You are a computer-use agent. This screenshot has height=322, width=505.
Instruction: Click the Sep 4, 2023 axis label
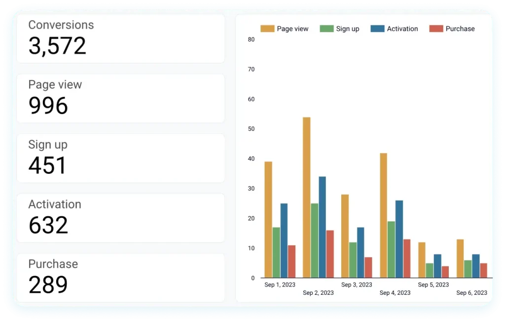395,293
